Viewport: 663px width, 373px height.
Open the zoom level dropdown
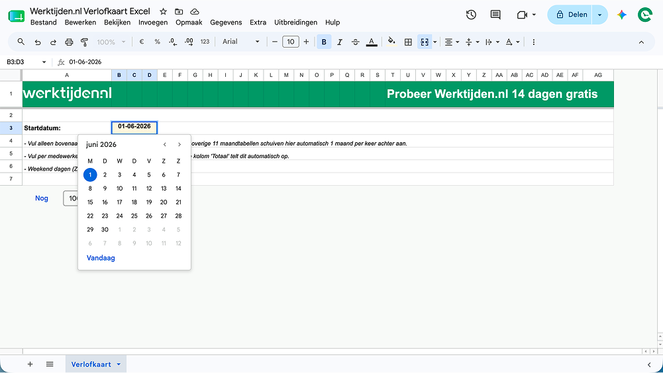pos(111,42)
